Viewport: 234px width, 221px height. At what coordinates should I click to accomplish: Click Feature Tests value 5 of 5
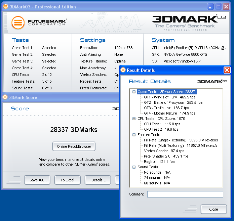[x=47, y=81]
